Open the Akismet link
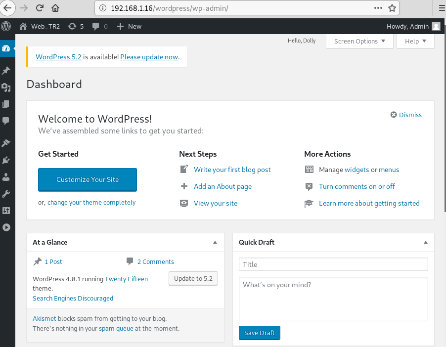The height and width of the screenshot is (347, 446). (45, 318)
